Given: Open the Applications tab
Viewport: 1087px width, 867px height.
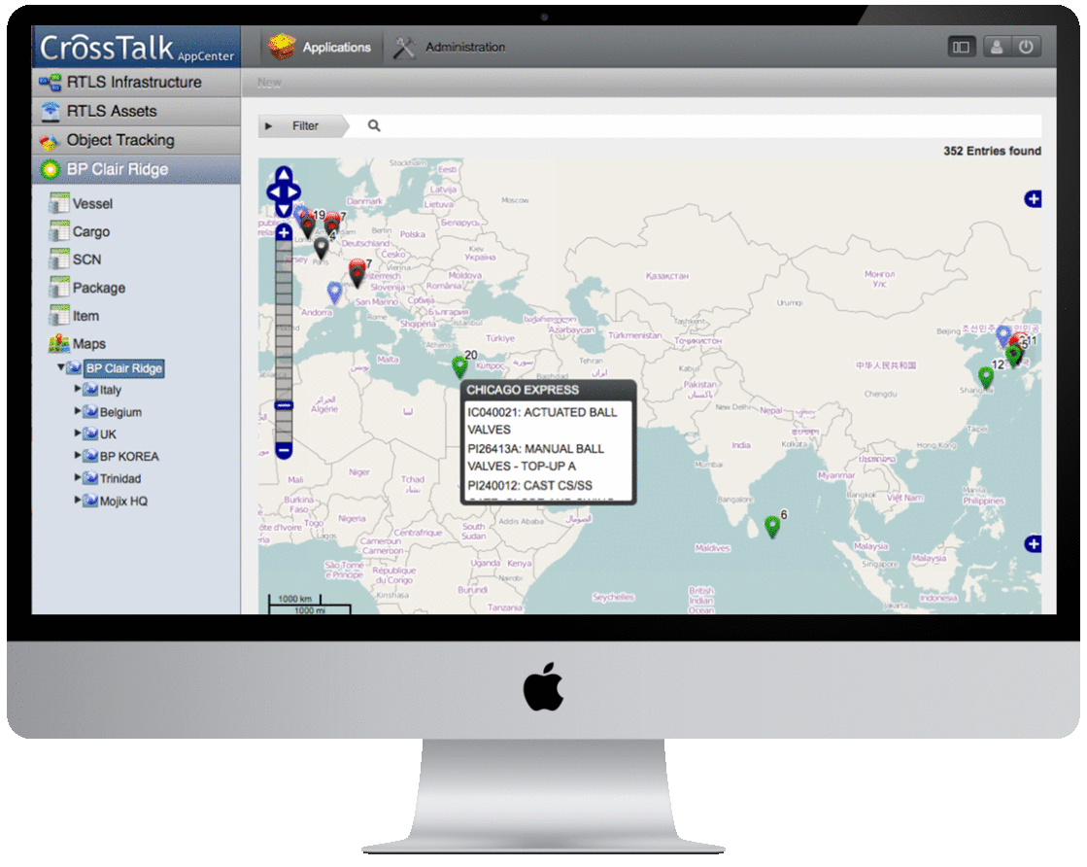Looking at the screenshot, I should (x=321, y=47).
